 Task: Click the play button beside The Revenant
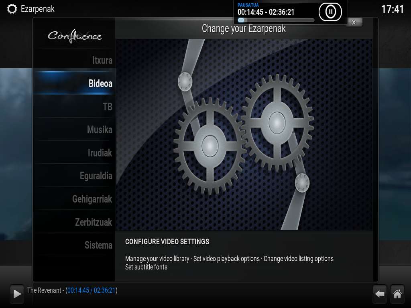pos(17,294)
